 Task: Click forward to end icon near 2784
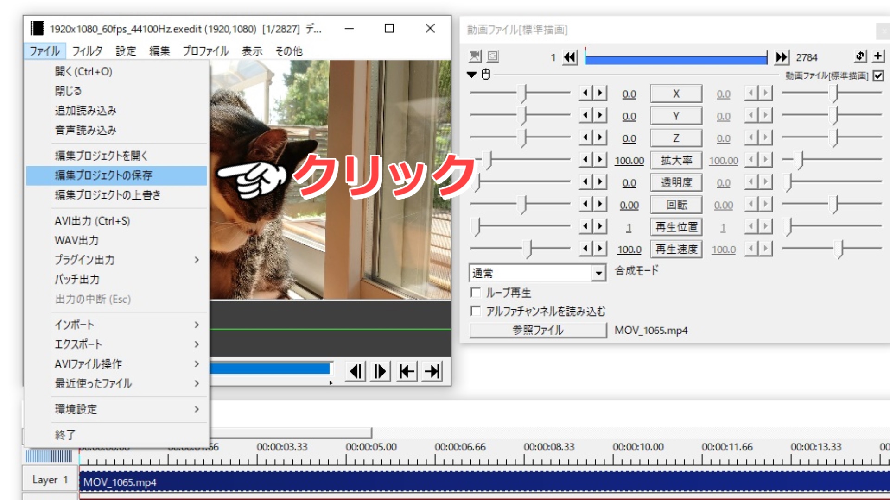pyautogui.click(x=782, y=57)
